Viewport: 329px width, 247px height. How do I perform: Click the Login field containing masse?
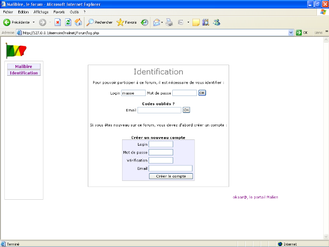tap(133, 93)
